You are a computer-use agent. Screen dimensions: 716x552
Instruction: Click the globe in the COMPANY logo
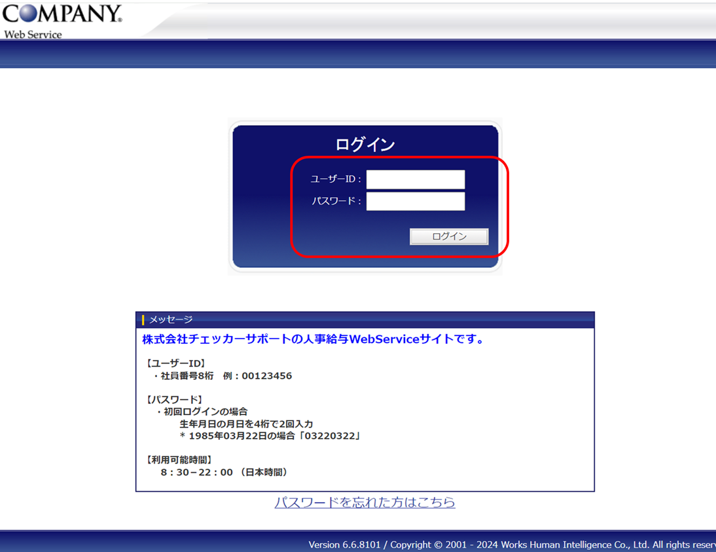pyautogui.click(x=28, y=13)
